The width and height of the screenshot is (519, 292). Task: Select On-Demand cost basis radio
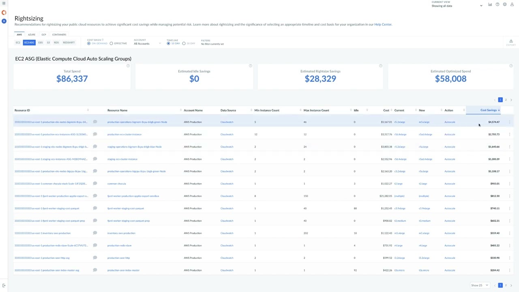coord(89,43)
